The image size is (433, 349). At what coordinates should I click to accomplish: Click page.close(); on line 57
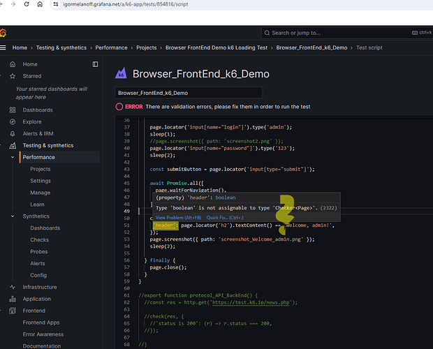pyautogui.click(x=168, y=267)
